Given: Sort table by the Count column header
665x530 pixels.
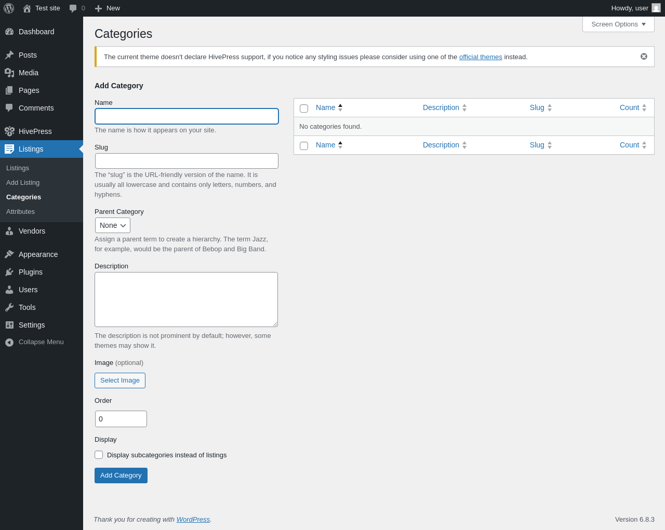Looking at the screenshot, I should pyautogui.click(x=629, y=107).
